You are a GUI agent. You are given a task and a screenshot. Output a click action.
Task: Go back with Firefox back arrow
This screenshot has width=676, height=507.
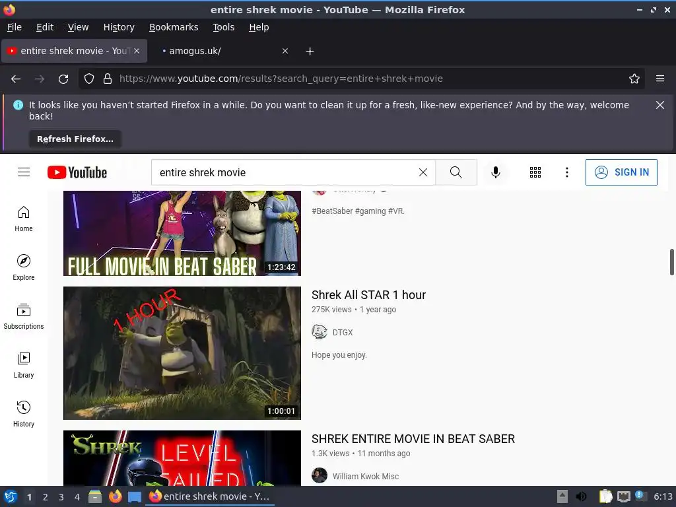(16, 79)
